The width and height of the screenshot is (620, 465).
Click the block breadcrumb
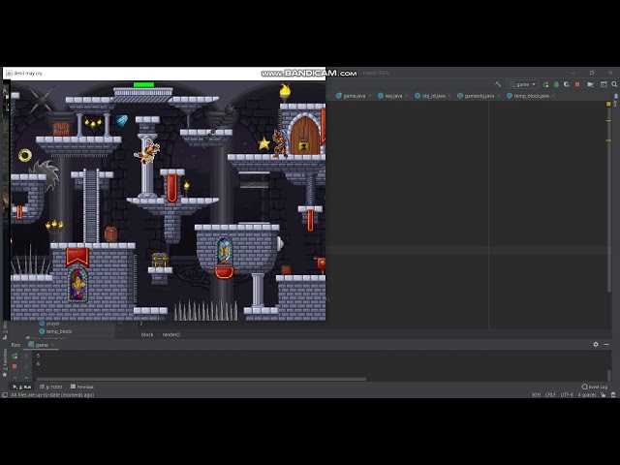(146, 334)
